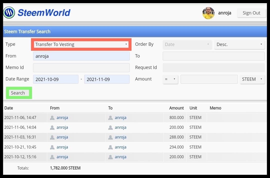Open To anroja link in 800.000 row

click(x=120, y=117)
